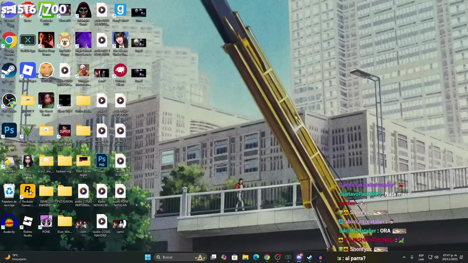Expand hidden system tray icons

[x=404, y=257]
